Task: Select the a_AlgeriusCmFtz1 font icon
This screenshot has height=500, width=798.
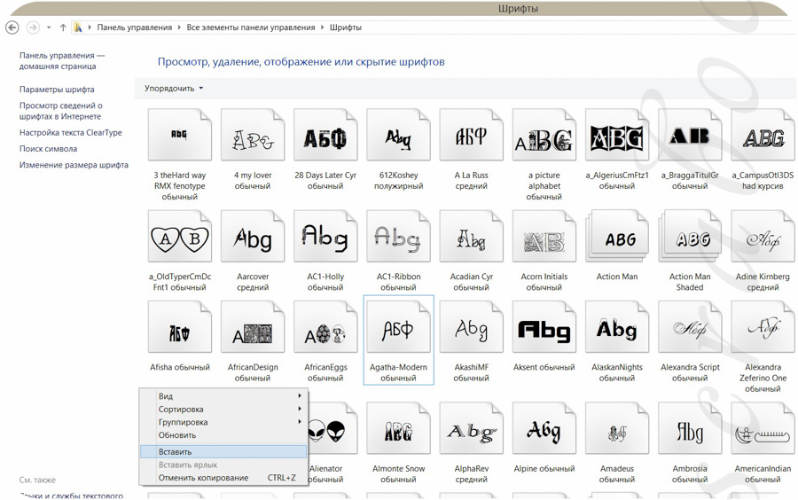Action: coord(617,135)
